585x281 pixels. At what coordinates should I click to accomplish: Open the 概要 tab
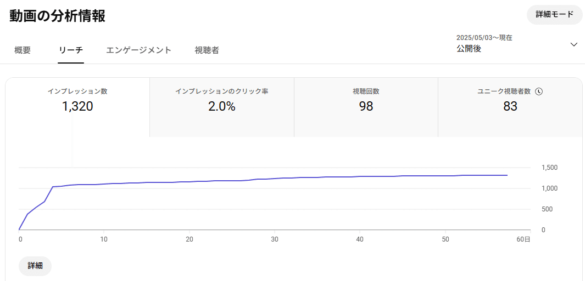(x=23, y=50)
